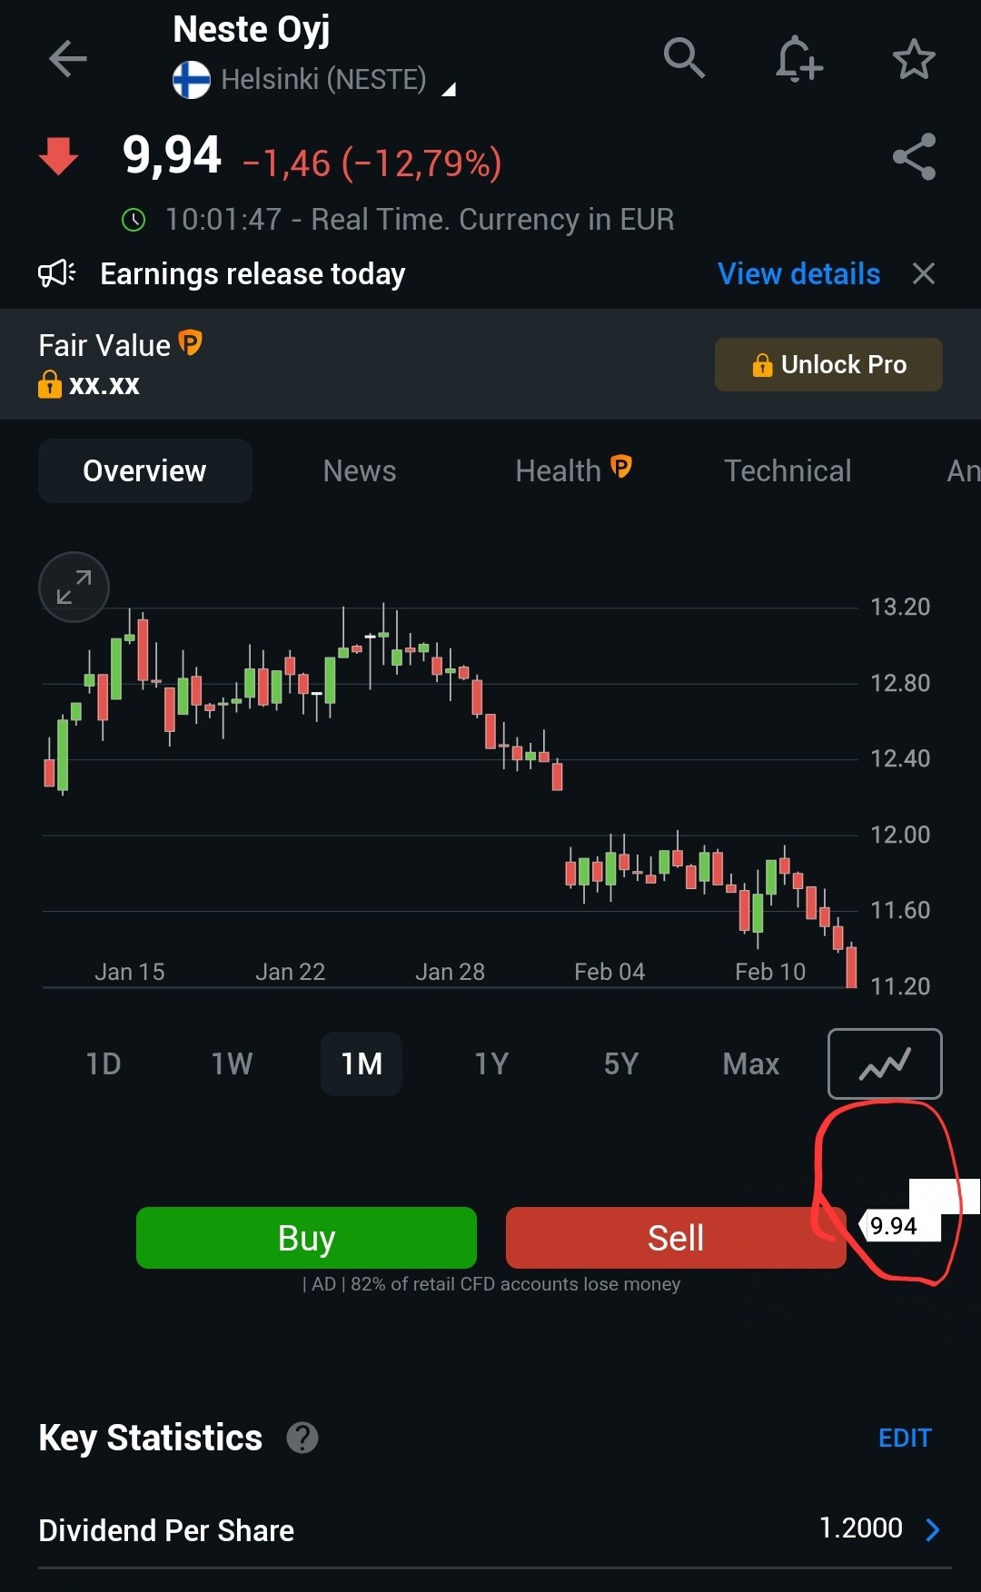This screenshot has width=981, height=1592.
Task: Tap the Finland flag icon
Action: [192, 80]
